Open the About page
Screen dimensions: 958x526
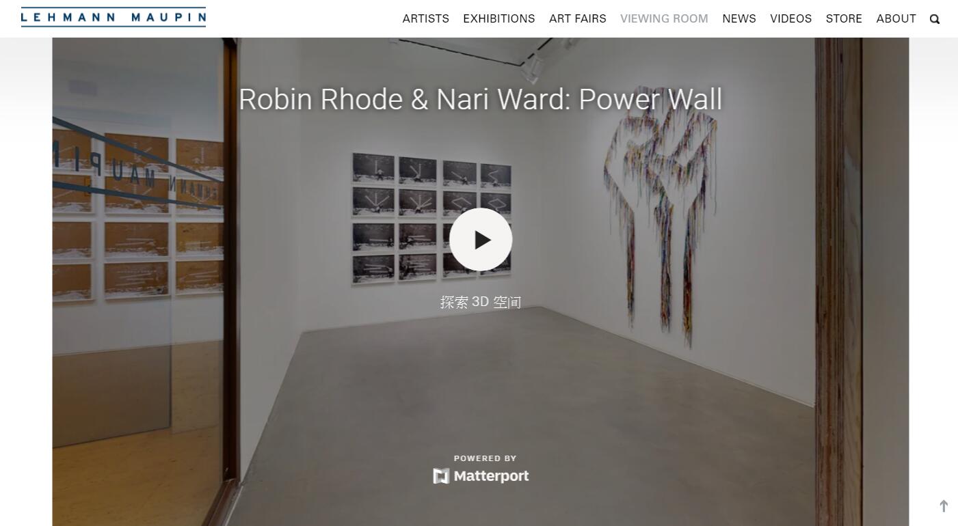896,19
